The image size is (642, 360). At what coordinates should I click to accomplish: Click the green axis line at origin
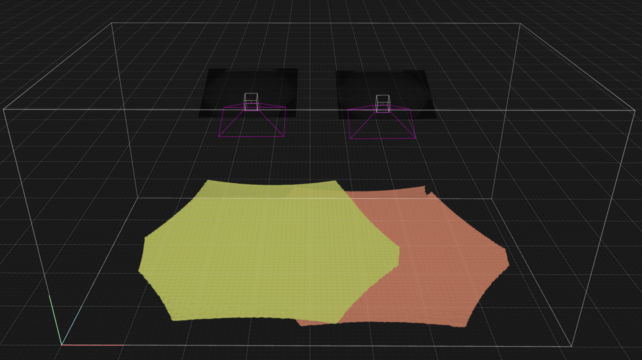(55, 320)
